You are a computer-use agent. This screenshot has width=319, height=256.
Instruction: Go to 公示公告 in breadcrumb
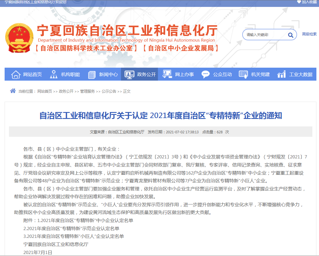[x=109, y=91]
